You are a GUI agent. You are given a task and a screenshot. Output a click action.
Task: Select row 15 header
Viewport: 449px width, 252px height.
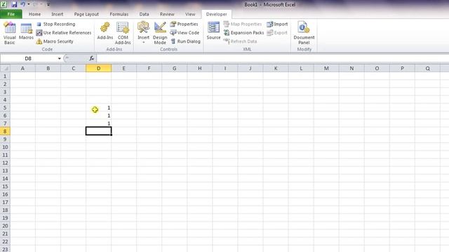point(5,187)
